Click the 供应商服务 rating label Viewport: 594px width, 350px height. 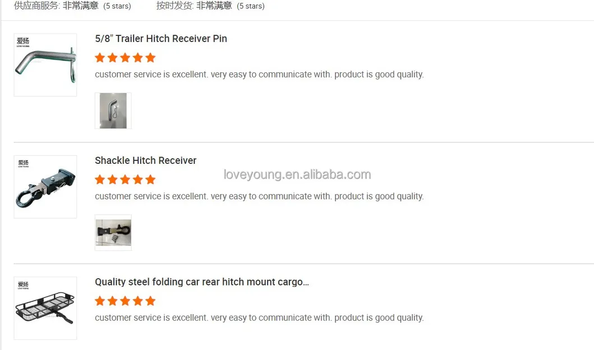pyautogui.click(x=37, y=6)
